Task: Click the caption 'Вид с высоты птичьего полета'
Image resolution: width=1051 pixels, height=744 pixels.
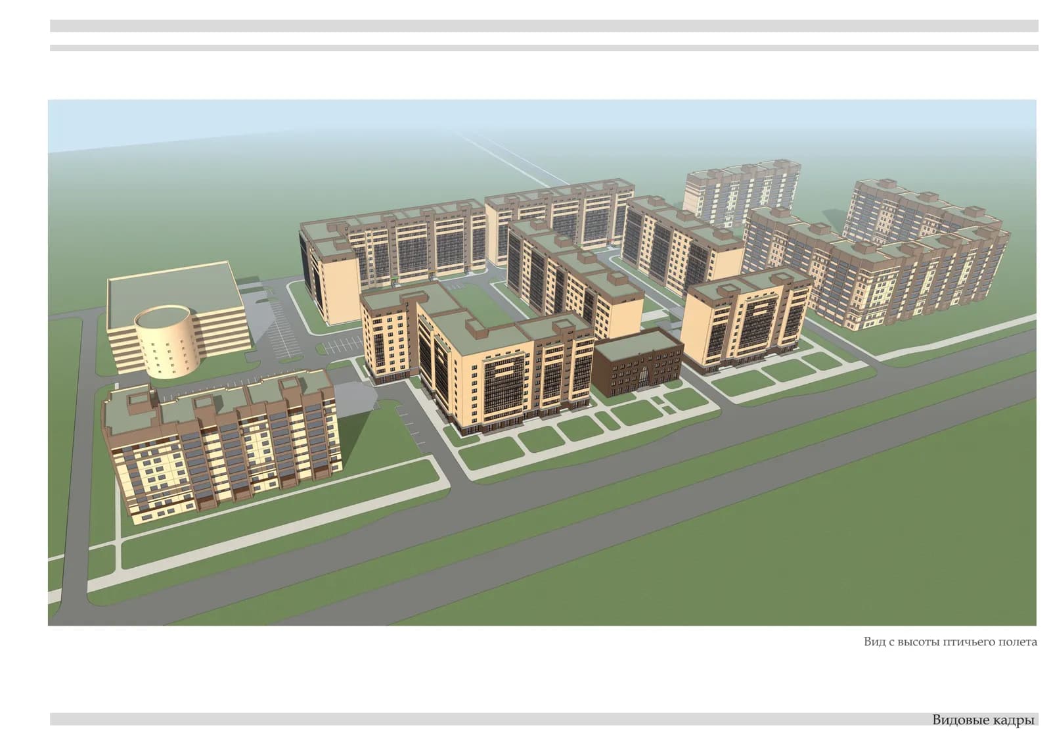Action: click(950, 642)
